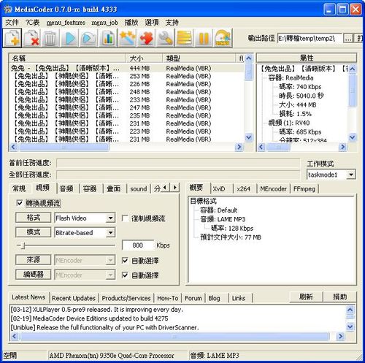Click the 類型 column header
This screenshot has width=365, height=363.
click(x=199, y=58)
